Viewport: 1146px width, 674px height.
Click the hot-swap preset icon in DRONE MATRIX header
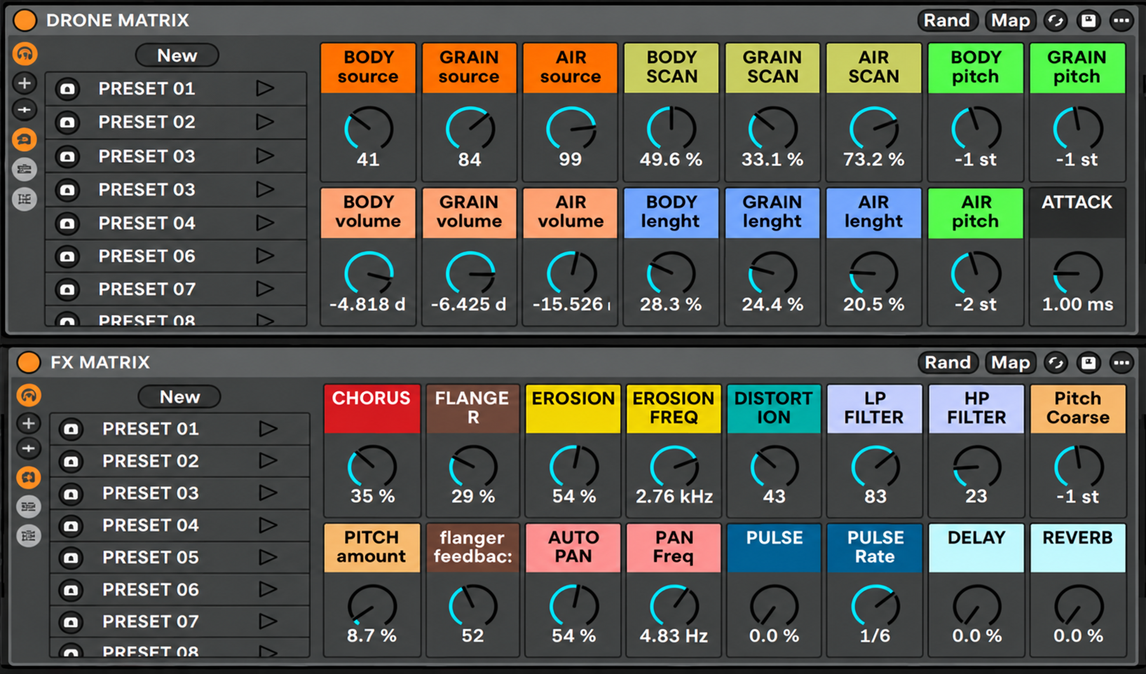click(x=1056, y=20)
